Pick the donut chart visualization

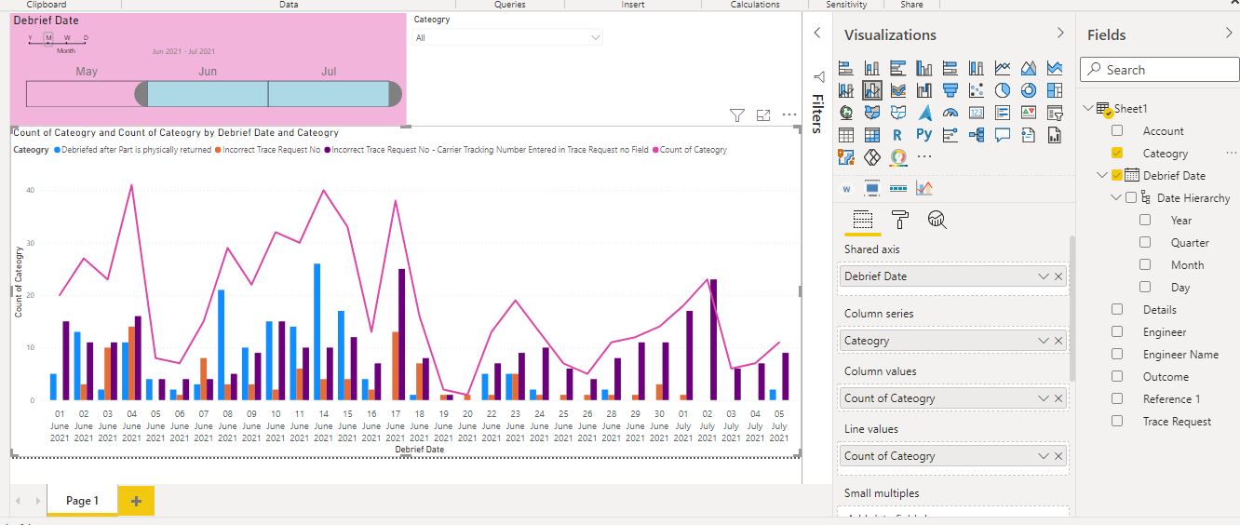(1029, 90)
